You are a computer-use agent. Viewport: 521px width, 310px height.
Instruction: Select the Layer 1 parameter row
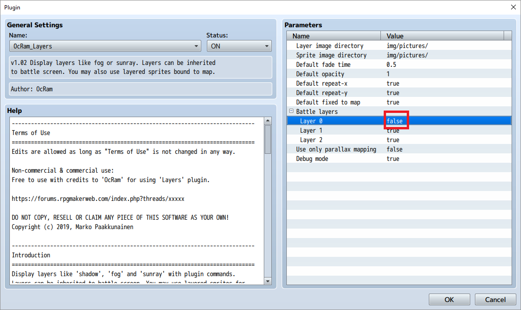tap(399, 130)
